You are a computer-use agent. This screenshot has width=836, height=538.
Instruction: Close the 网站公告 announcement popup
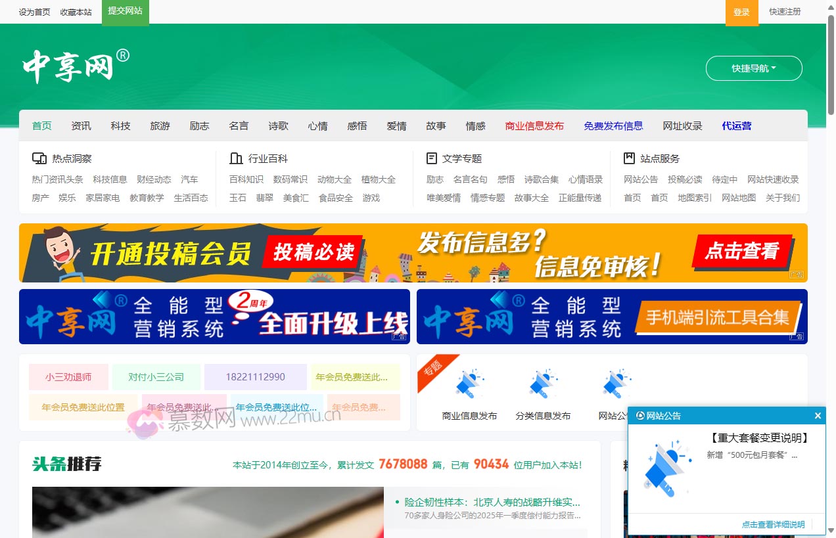tap(818, 415)
